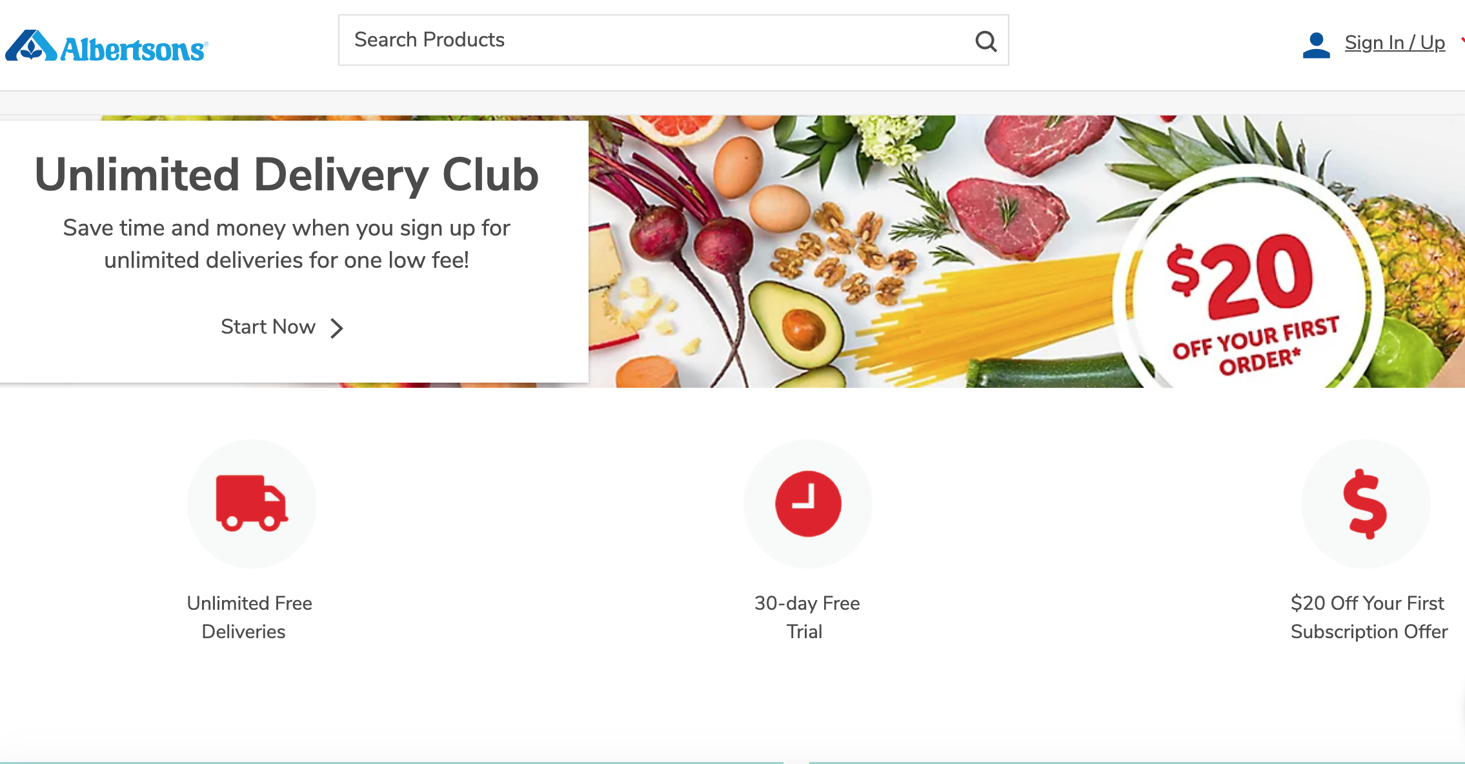This screenshot has width=1465, height=764.
Task: Open the Sign In / Up link
Action: (x=1395, y=43)
